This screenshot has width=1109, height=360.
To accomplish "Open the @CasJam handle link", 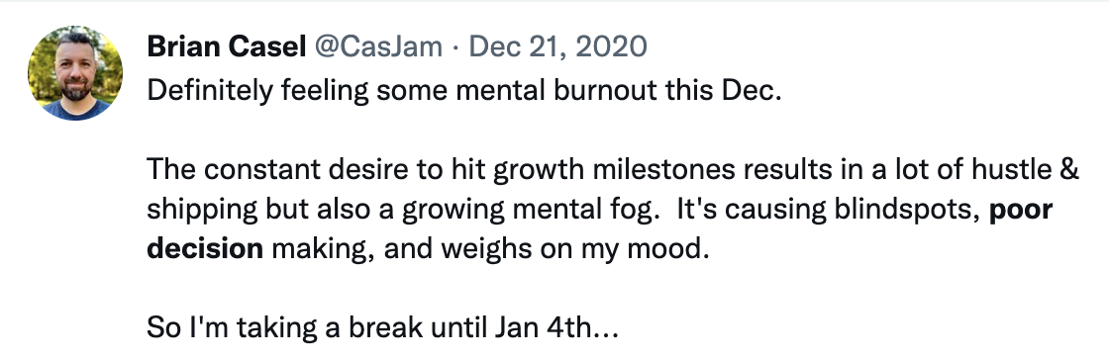I will (x=378, y=47).
